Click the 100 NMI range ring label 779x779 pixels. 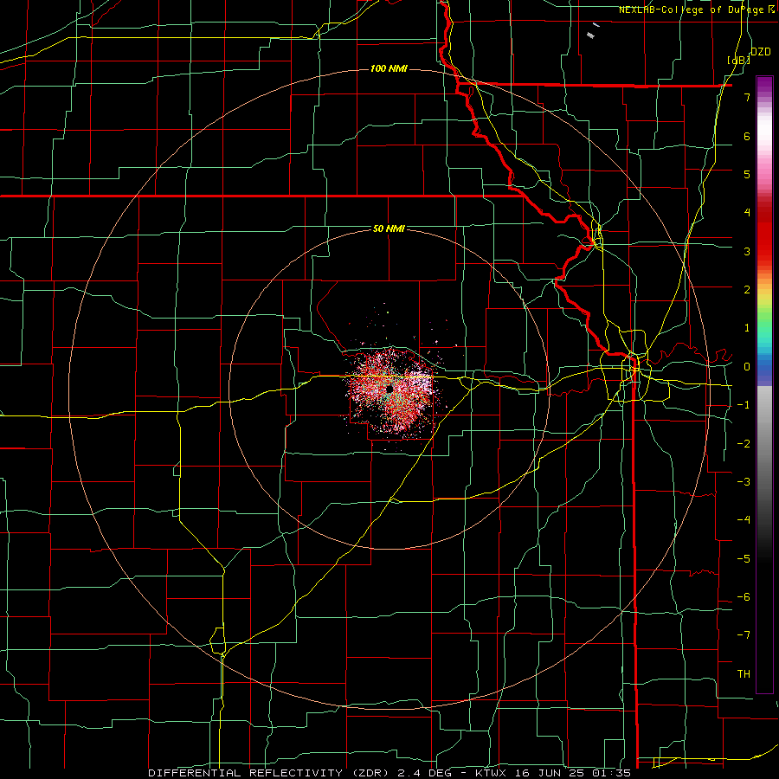click(389, 68)
